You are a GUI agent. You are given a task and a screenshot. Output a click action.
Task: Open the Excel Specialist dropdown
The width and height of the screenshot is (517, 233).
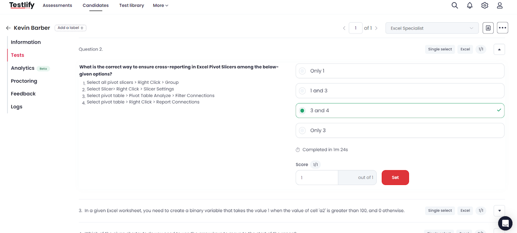[x=432, y=28]
